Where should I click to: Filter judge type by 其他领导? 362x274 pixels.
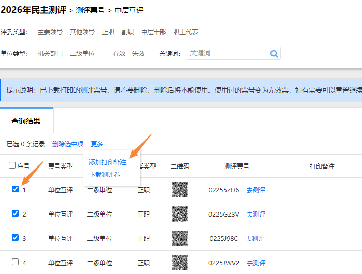[82, 32]
